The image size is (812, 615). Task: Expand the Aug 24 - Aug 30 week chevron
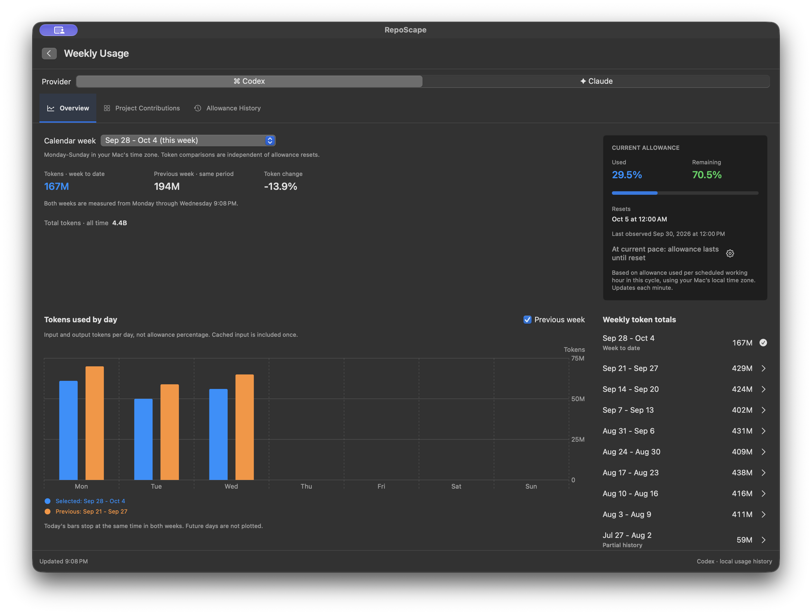point(764,452)
